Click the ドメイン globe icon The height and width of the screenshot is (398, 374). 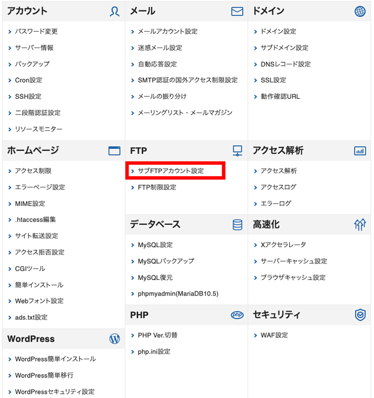click(360, 12)
